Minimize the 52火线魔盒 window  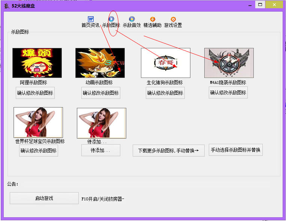(250, 5)
